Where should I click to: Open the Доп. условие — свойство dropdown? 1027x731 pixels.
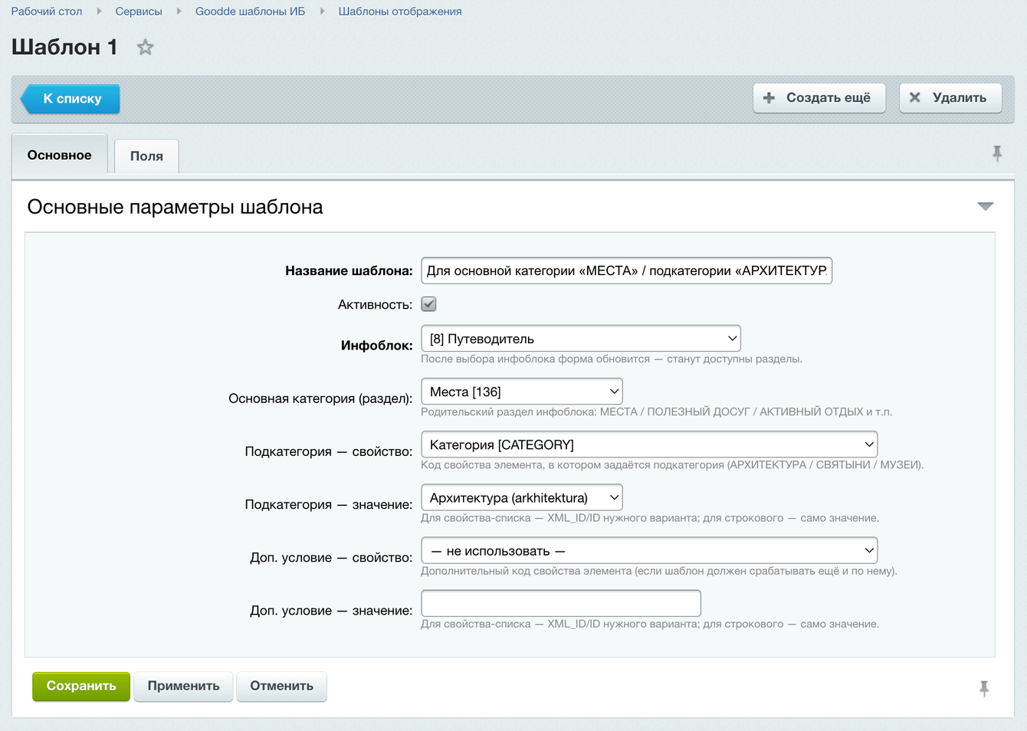point(649,550)
